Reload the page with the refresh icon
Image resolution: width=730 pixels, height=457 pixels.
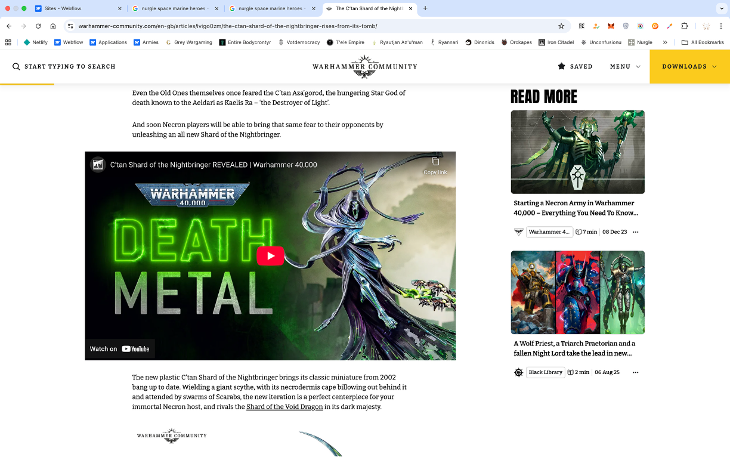(x=38, y=26)
